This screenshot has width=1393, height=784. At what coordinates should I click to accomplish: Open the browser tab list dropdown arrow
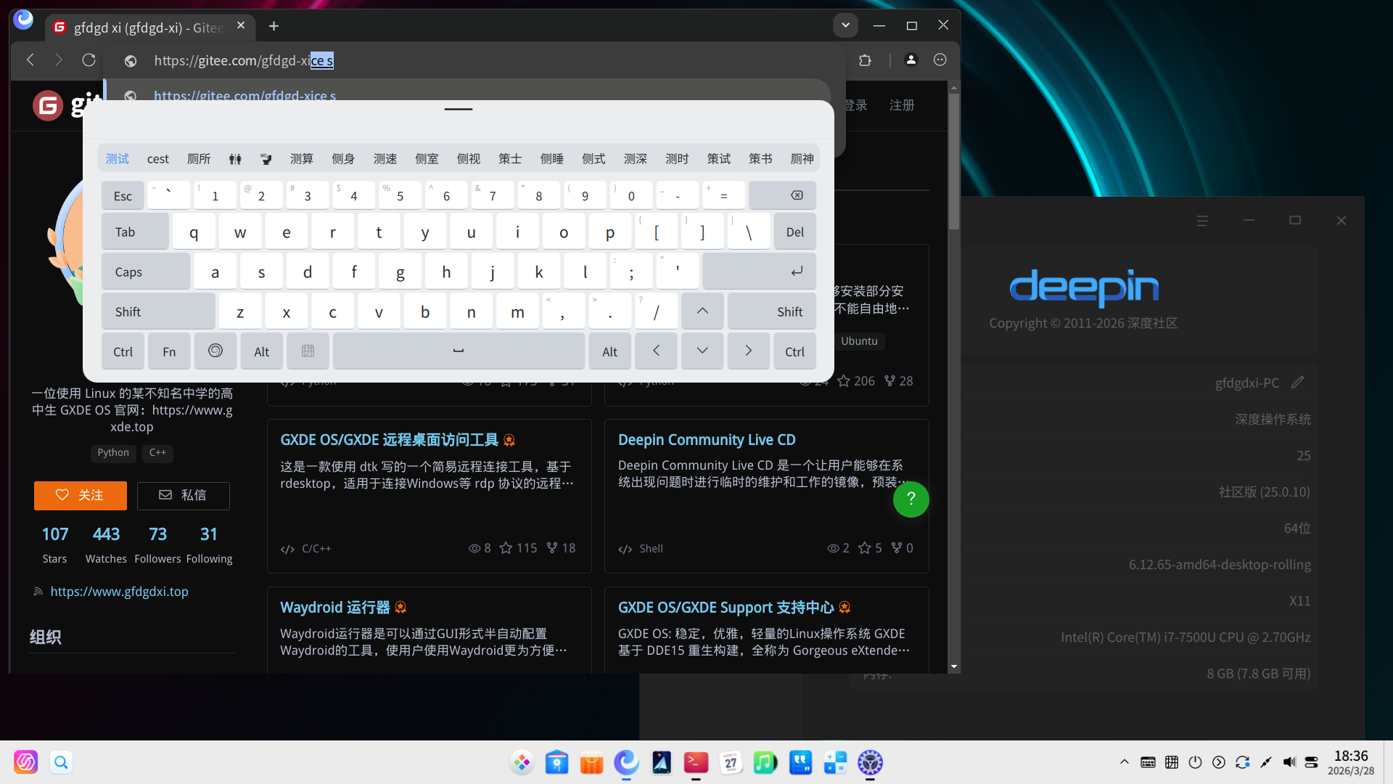(x=845, y=25)
